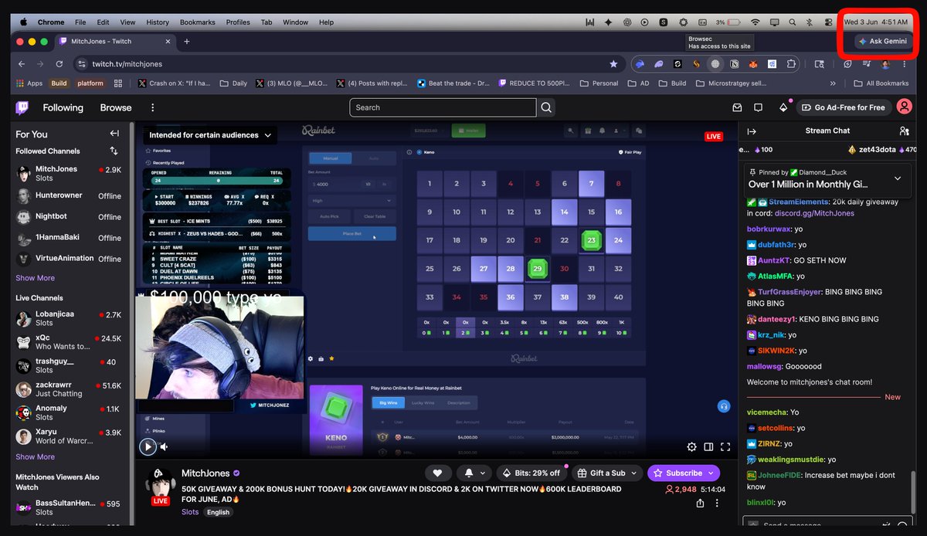Click the Twitch Search input field
927x536 pixels.
(443, 107)
